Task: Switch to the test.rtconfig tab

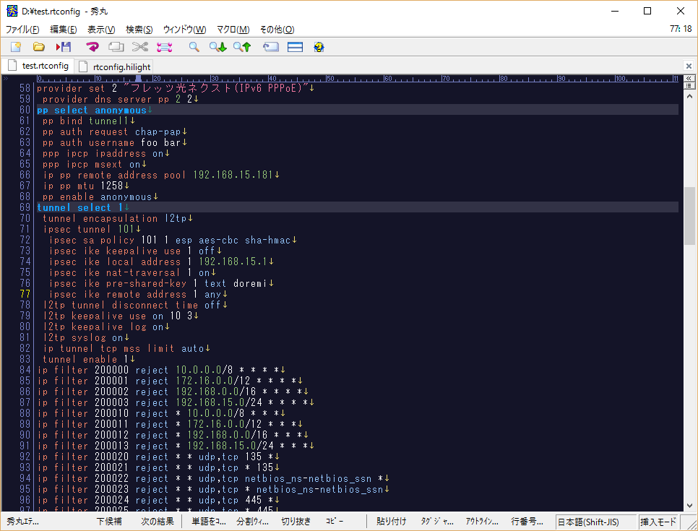Action: (38, 66)
